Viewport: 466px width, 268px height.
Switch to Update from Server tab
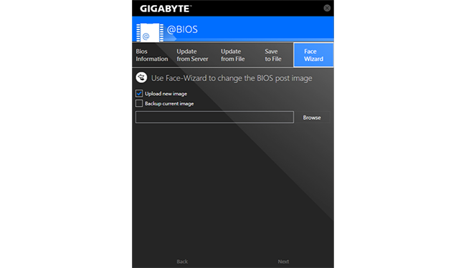click(x=193, y=55)
